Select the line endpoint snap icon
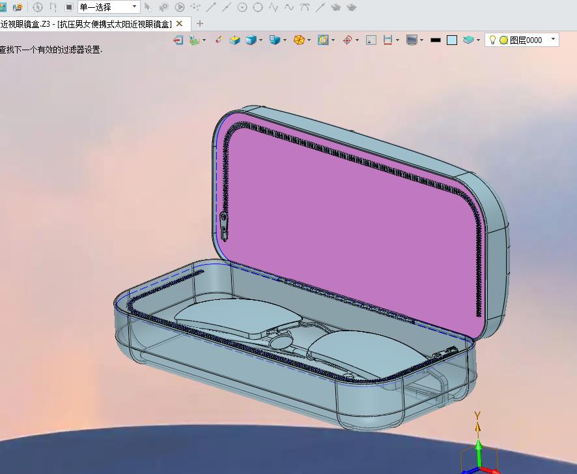 211,7
